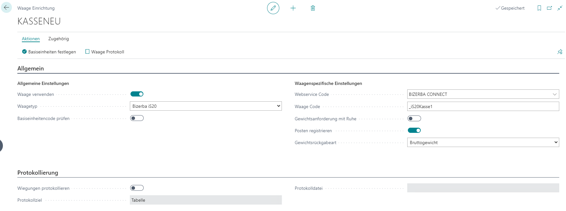The image size is (566, 211).
Task: Open page in new window icon
Action: (x=549, y=8)
